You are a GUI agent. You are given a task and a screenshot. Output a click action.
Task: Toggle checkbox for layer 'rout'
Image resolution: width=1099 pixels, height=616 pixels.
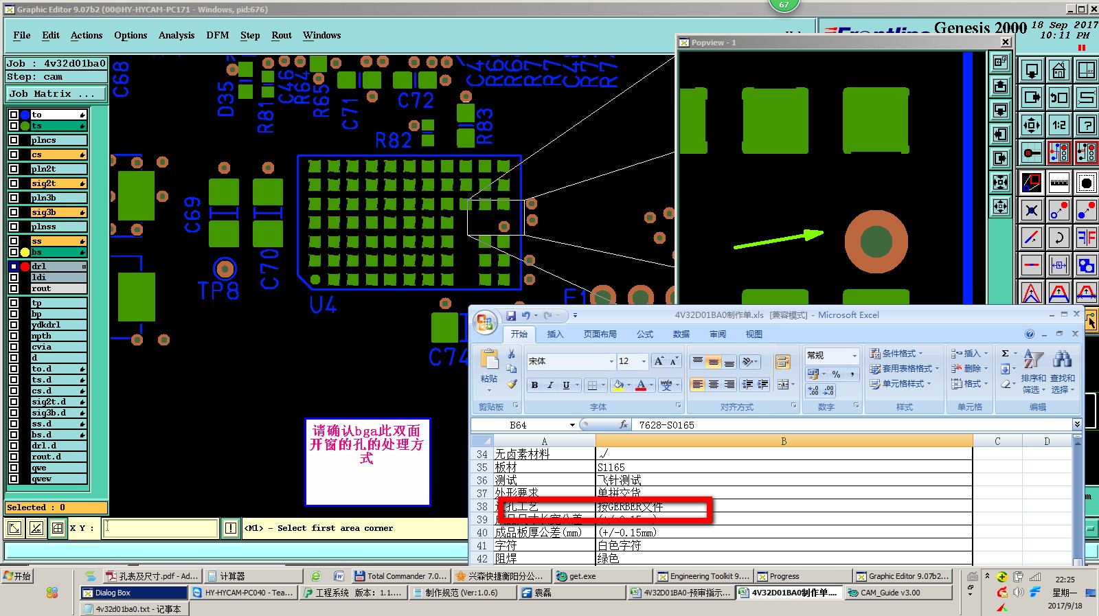(x=14, y=288)
